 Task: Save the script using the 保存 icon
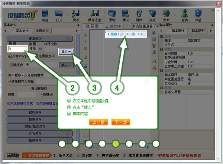(x=76, y=16)
